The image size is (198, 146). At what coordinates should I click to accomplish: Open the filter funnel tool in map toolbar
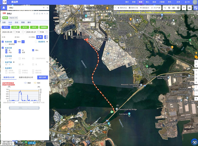[x=184, y=8]
